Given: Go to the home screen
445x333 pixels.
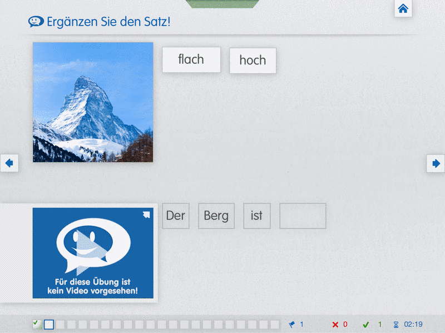Looking at the screenshot, I should [x=403, y=8].
